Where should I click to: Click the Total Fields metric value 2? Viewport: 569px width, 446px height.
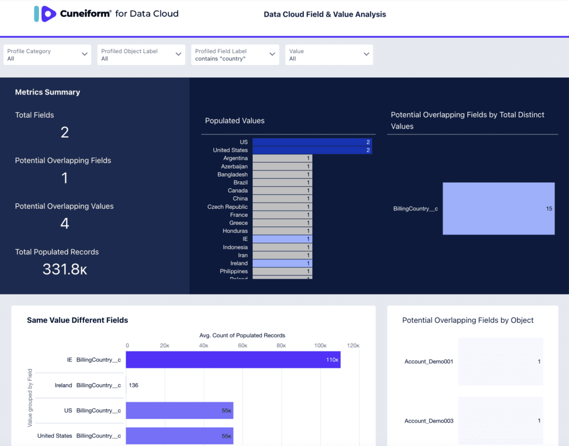tap(64, 132)
